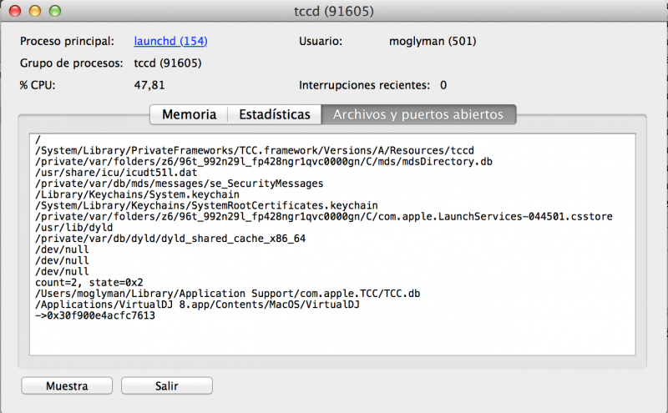Screen dimensions: 668x413
Task: Click the tccd (91605) window title
Action: click(x=333, y=11)
